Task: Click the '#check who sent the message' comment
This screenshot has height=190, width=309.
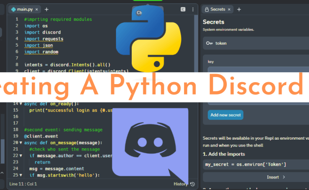Action: pyautogui.click(x=65, y=149)
